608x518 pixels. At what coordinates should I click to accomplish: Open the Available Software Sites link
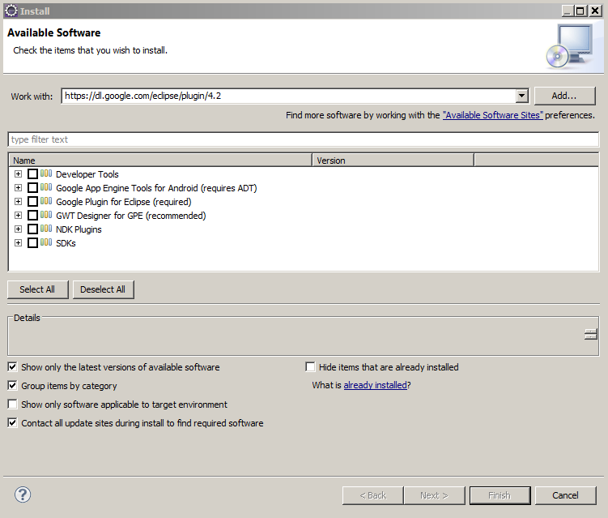point(493,115)
